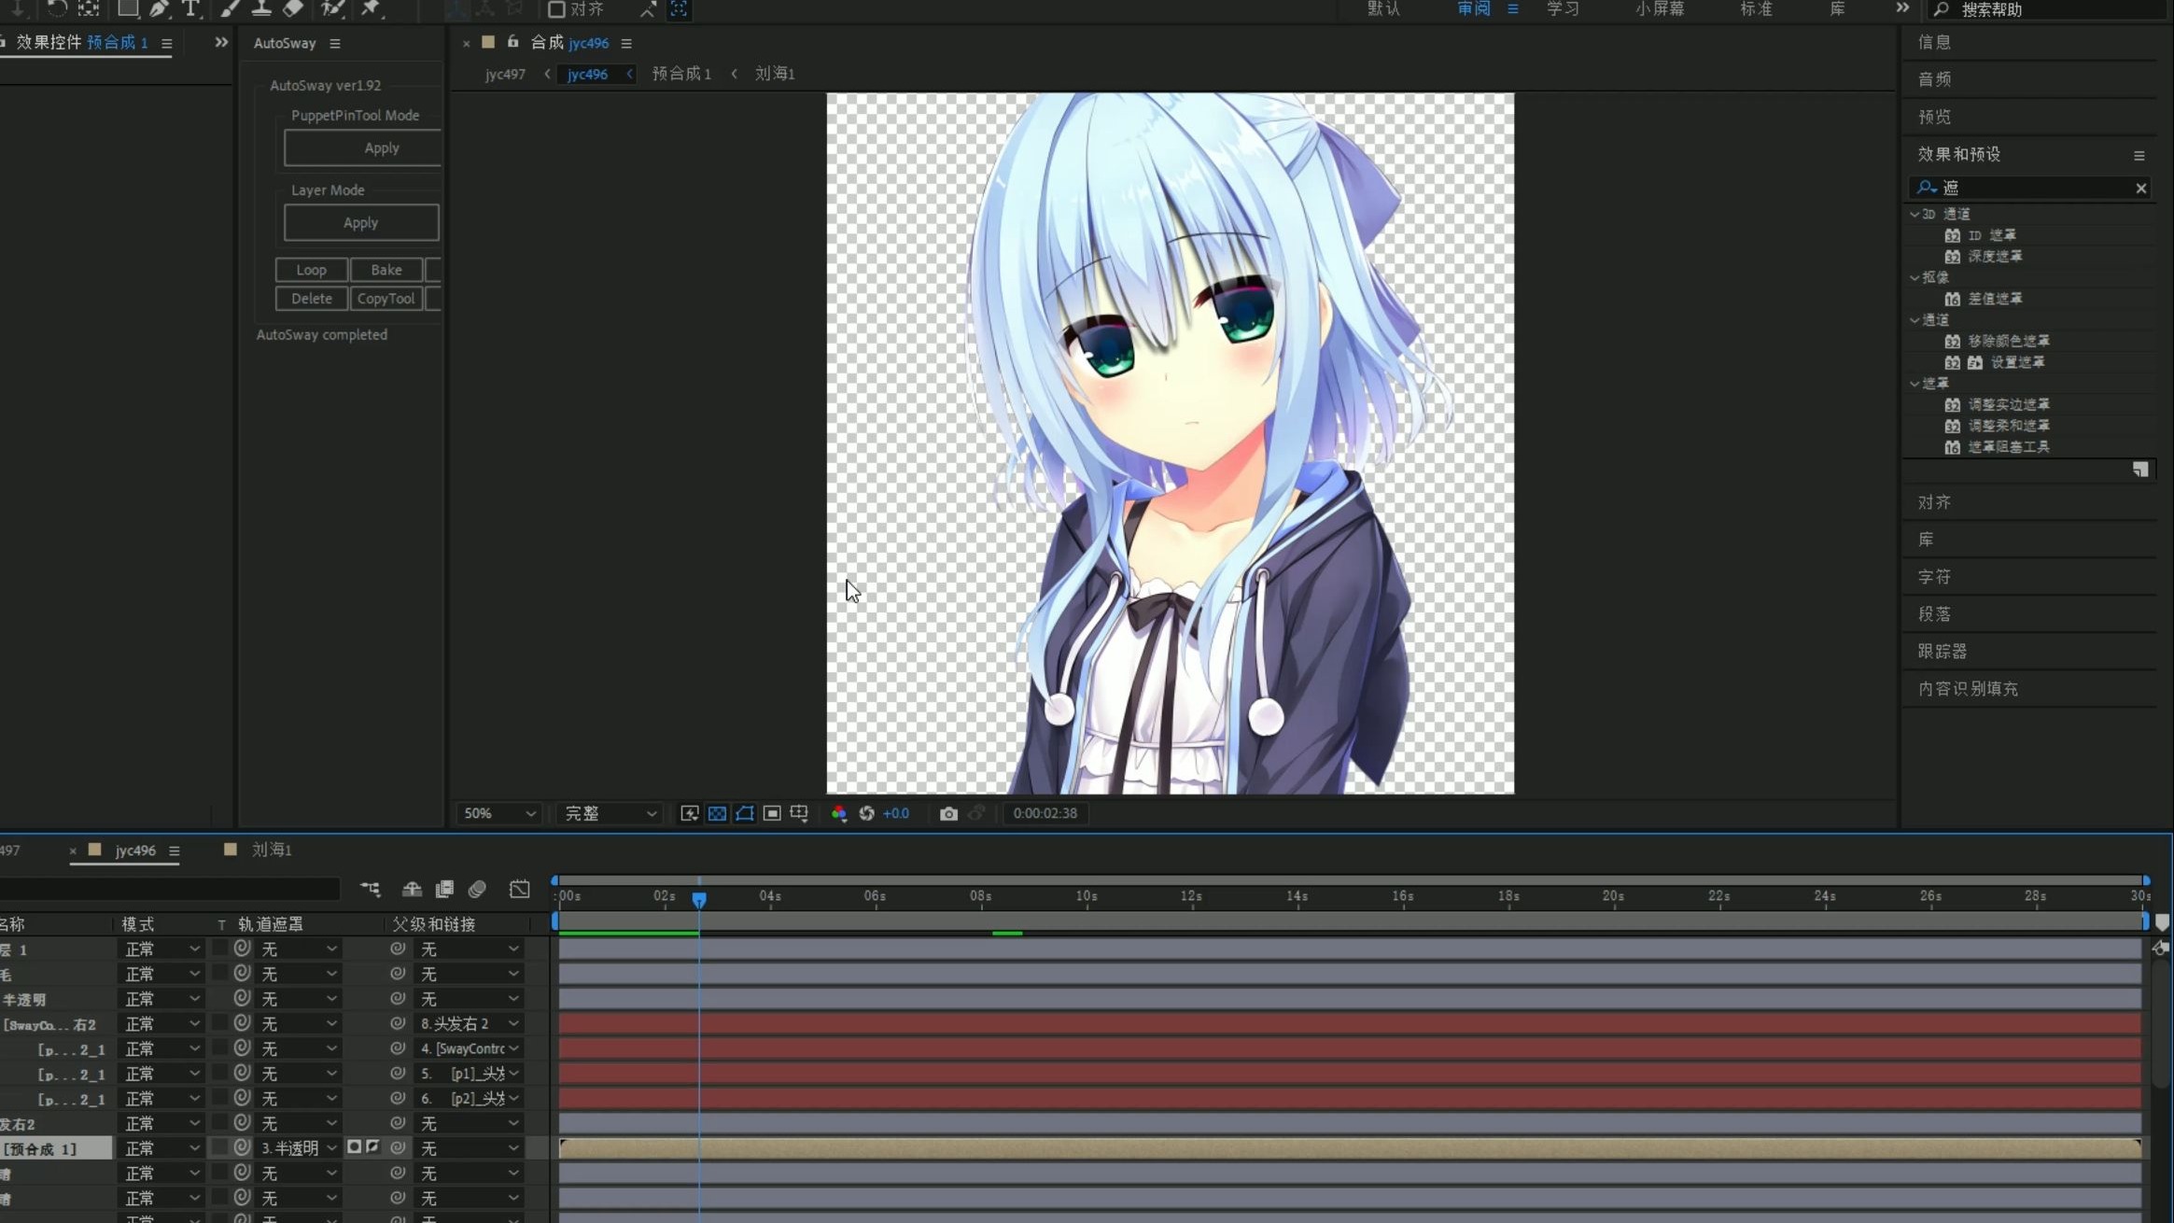Enable frame blending icon in timeline
The image size is (2174, 1223).
click(444, 889)
